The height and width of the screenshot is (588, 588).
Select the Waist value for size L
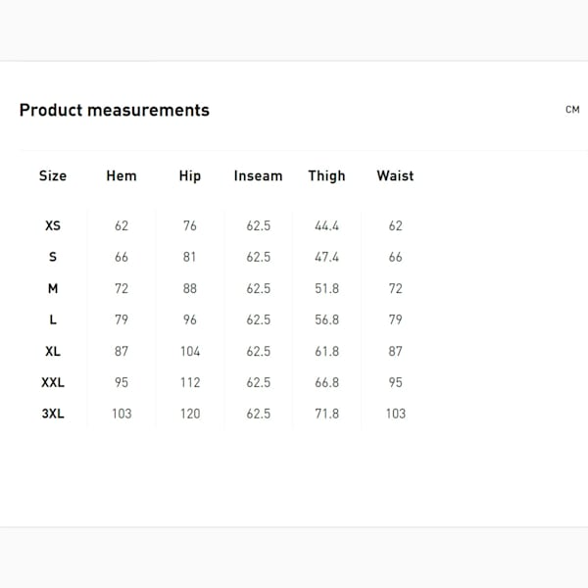click(395, 319)
